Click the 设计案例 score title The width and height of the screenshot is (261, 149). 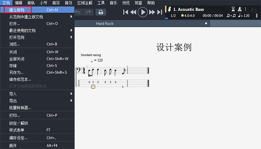(174, 47)
